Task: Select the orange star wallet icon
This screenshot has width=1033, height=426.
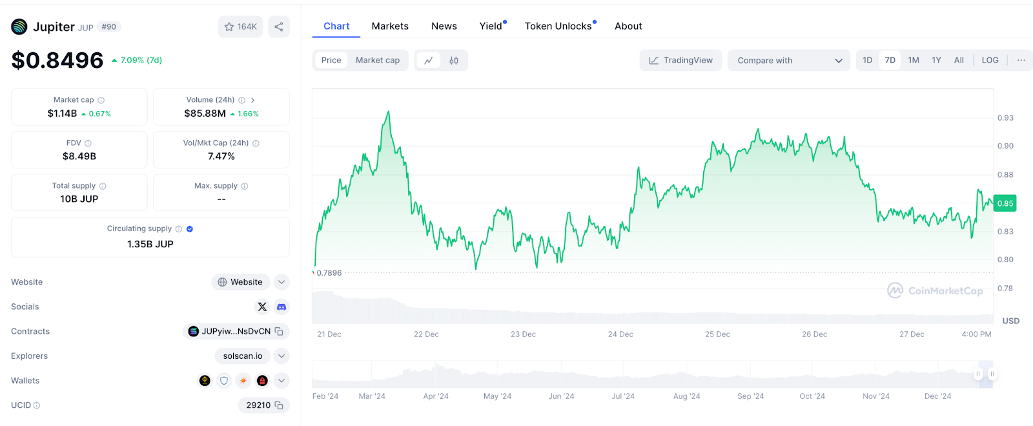Action: coord(243,381)
